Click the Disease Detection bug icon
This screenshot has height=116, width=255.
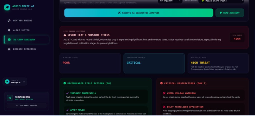pyautogui.click(x=9, y=49)
